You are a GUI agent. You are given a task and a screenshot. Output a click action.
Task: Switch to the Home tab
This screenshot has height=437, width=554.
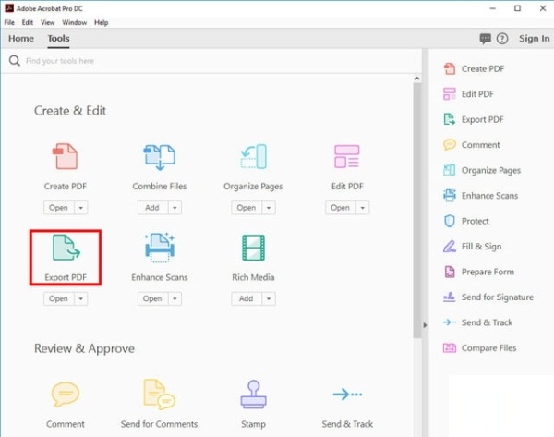pos(21,39)
